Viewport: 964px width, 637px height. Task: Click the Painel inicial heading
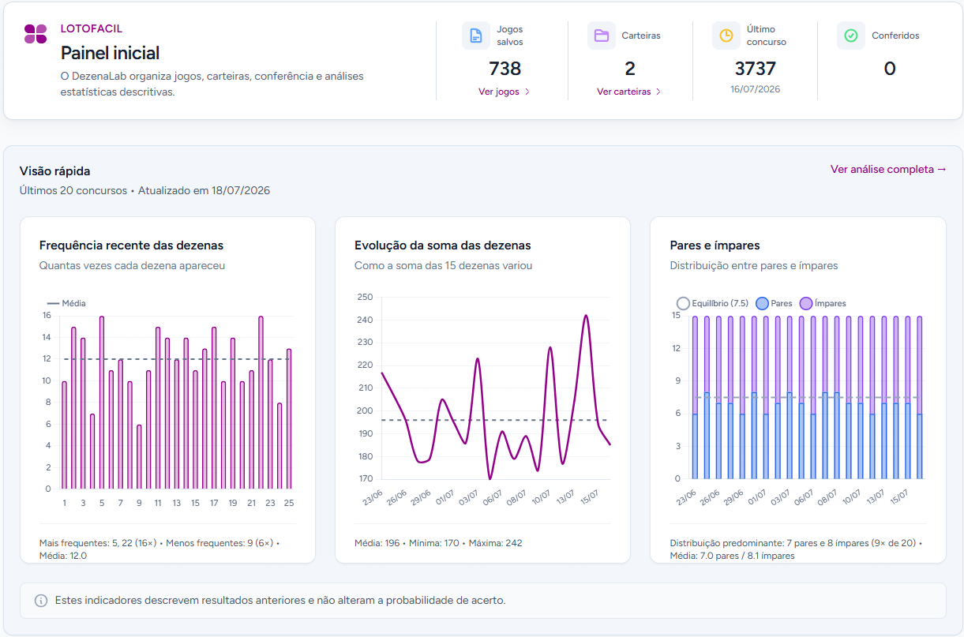111,53
